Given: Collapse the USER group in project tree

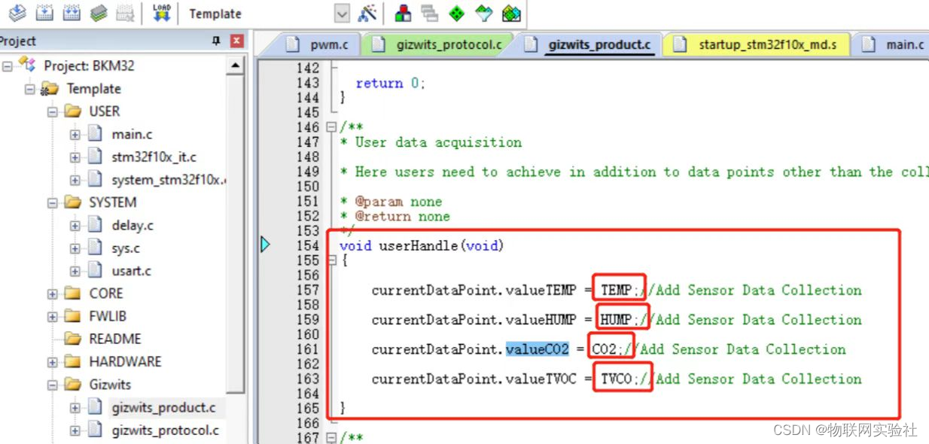Looking at the screenshot, I should point(53,111).
